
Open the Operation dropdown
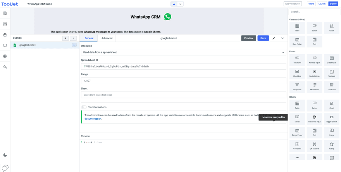point(184,52)
